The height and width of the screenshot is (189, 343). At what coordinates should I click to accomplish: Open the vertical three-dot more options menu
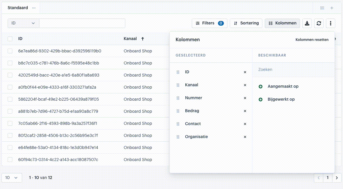pyautogui.click(x=331, y=23)
